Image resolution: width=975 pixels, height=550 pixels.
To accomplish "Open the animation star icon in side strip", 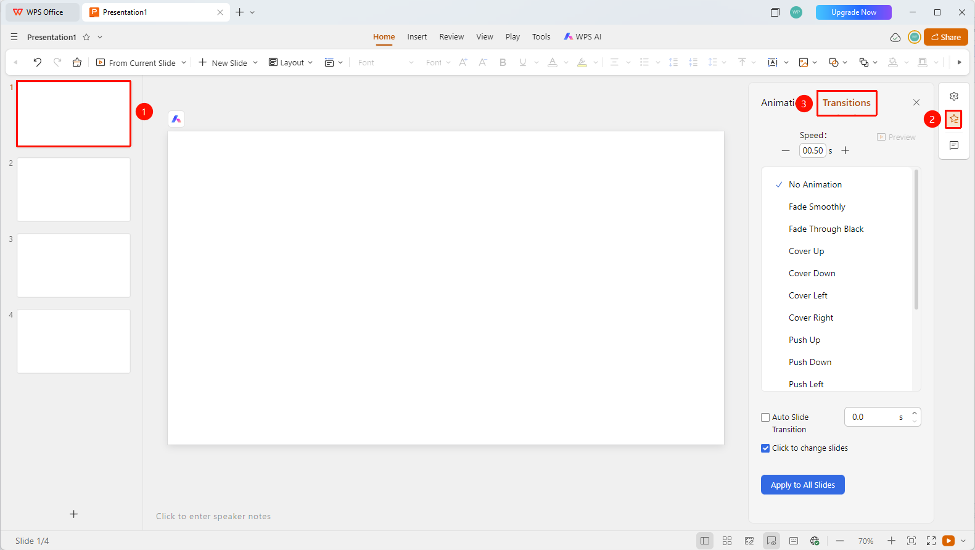I will tap(954, 119).
